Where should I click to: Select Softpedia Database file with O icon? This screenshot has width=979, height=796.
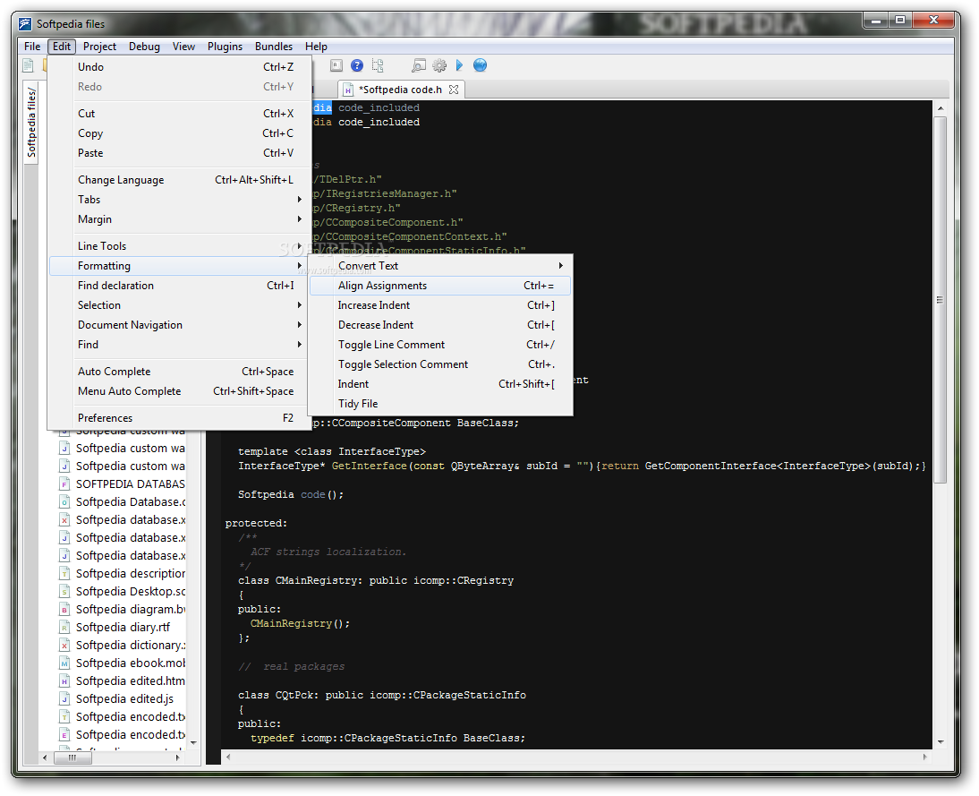[x=64, y=502]
